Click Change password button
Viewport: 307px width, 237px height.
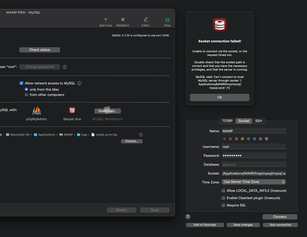[40, 67]
